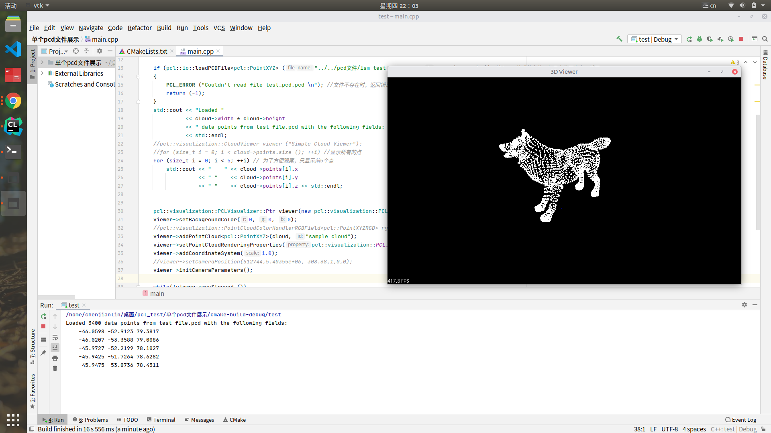This screenshot has width=771, height=433.
Task: Clear all output with trash icon
Action: coord(55,368)
